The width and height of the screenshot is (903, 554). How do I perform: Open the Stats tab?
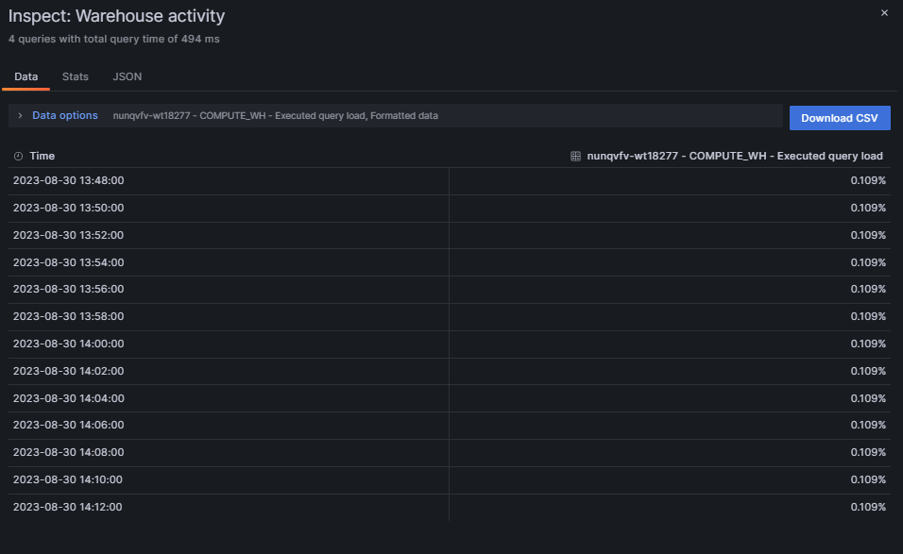[x=75, y=76]
